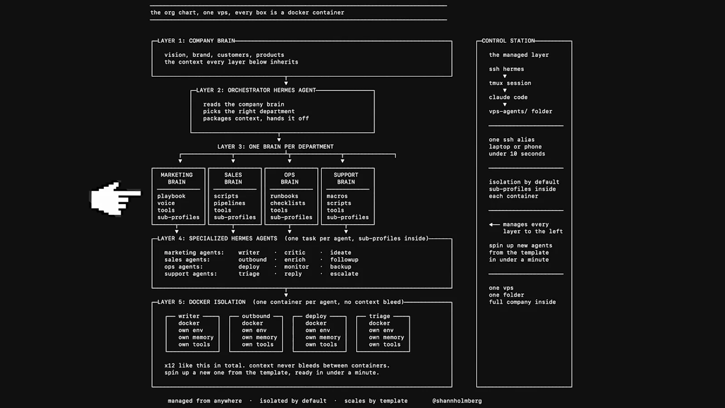
Task: Click the 'triage' docker container label
Action: [x=379, y=316]
